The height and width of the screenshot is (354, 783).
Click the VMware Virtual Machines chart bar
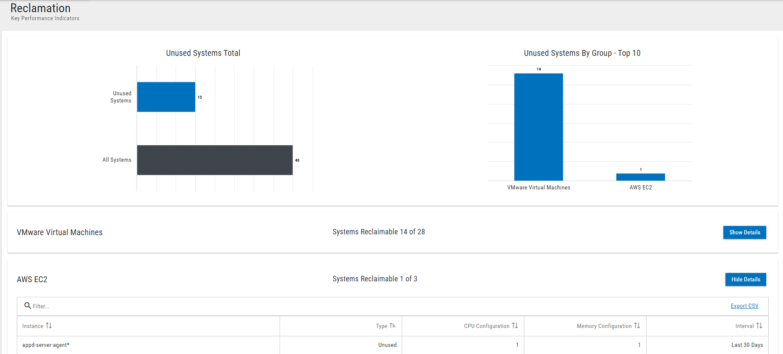(x=539, y=127)
